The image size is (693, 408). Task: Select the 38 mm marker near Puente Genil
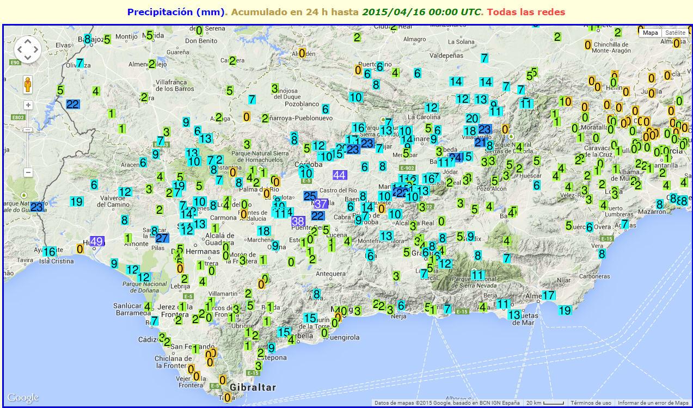click(298, 221)
